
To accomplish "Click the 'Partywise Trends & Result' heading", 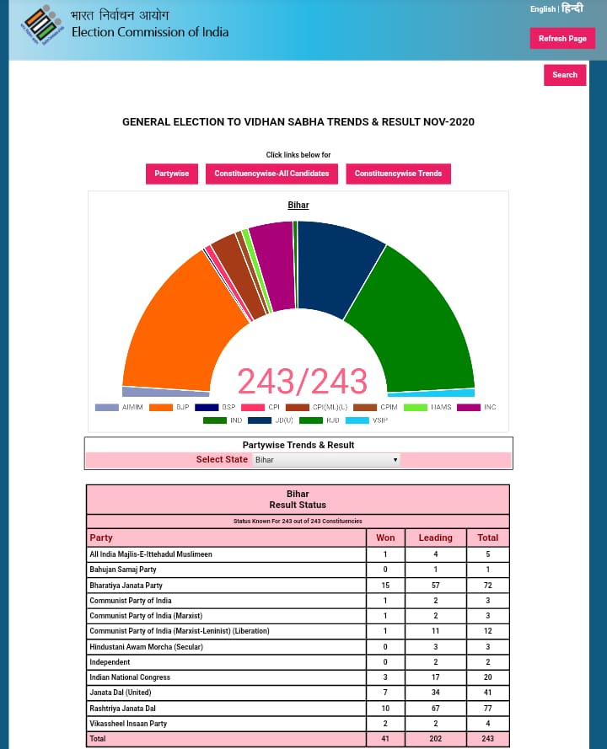I will coord(298,445).
